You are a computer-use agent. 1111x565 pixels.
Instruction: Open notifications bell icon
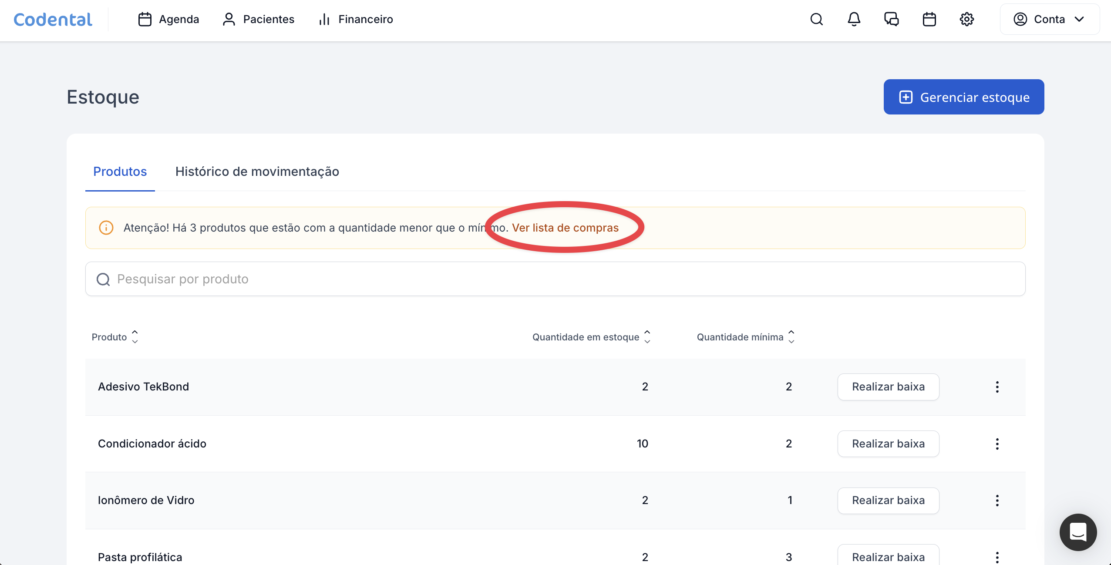(854, 19)
